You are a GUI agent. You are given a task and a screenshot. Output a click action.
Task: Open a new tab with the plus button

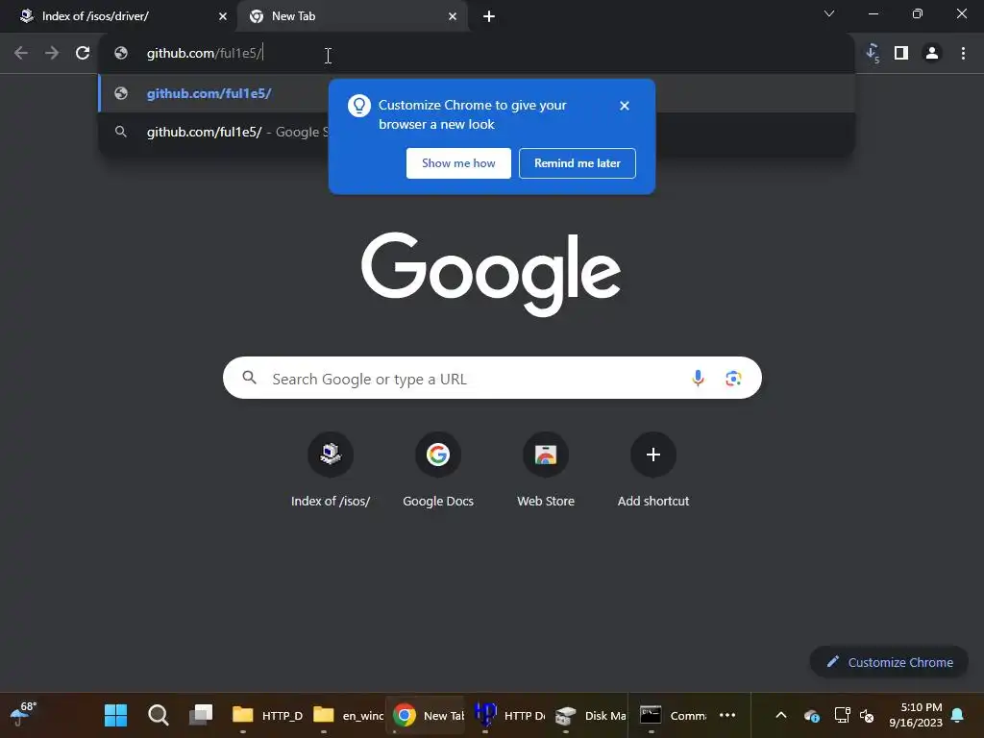click(x=489, y=16)
